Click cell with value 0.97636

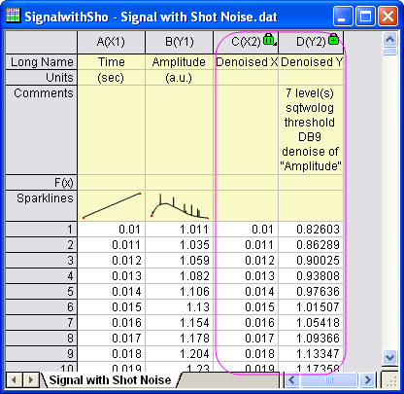pyautogui.click(x=311, y=292)
